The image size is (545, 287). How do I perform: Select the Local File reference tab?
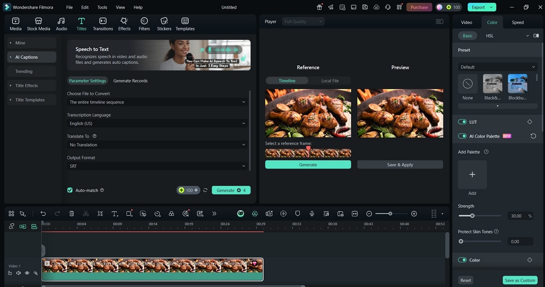[x=330, y=81]
